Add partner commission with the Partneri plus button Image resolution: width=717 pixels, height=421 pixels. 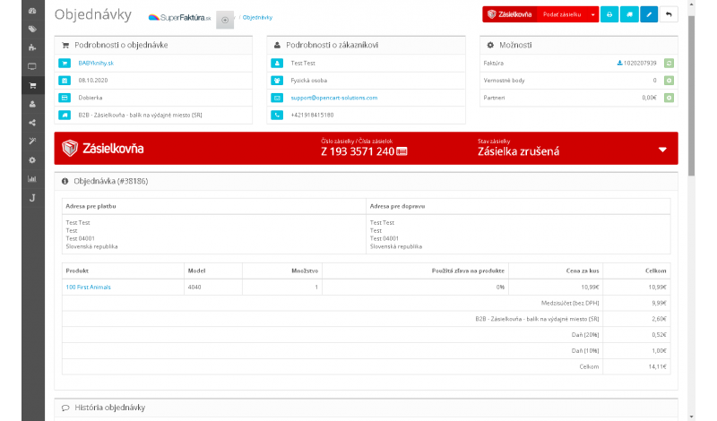click(669, 98)
